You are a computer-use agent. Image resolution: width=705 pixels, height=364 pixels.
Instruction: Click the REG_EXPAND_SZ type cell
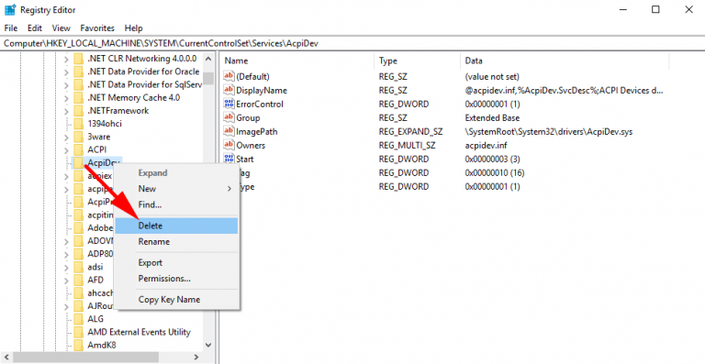[x=410, y=132]
